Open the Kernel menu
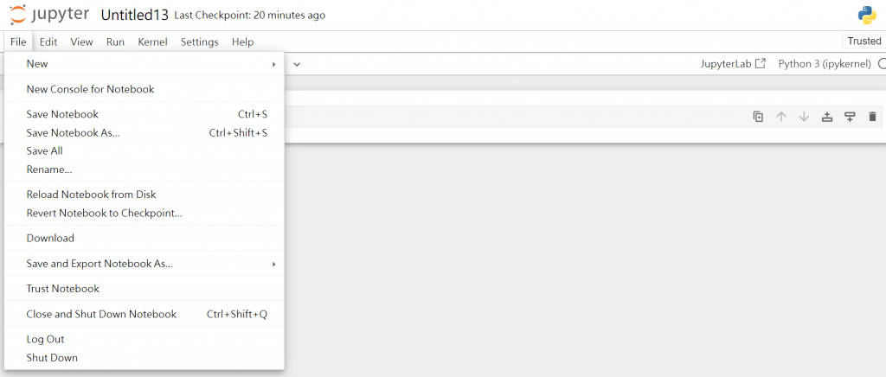886x377 pixels. pos(152,42)
